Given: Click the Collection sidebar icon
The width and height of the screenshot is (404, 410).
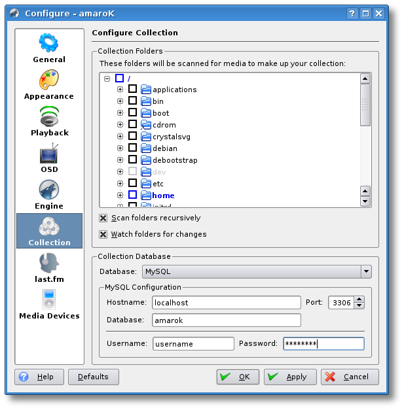Looking at the screenshot, I should [49, 227].
